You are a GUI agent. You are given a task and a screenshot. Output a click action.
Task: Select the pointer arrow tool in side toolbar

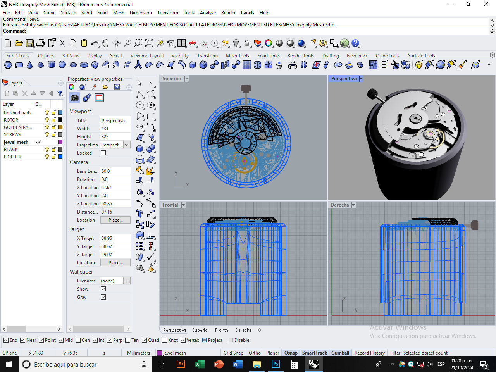[140, 83]
